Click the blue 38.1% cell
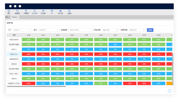 86,83
